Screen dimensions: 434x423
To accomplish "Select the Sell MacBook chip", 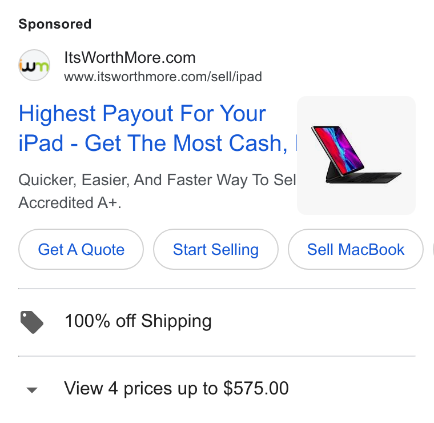I will [356, 249].
